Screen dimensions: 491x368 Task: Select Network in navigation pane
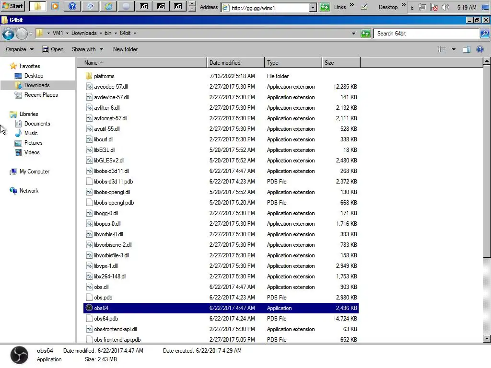tap(29, 191)
